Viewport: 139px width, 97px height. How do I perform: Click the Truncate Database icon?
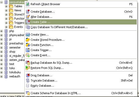28,80
